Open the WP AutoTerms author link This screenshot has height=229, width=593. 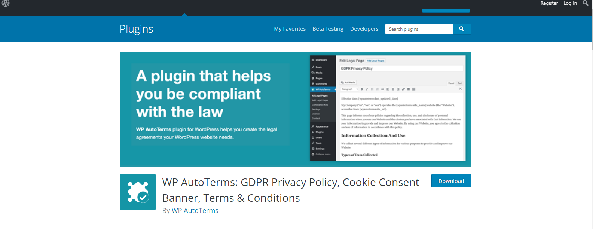coord(195,211)
